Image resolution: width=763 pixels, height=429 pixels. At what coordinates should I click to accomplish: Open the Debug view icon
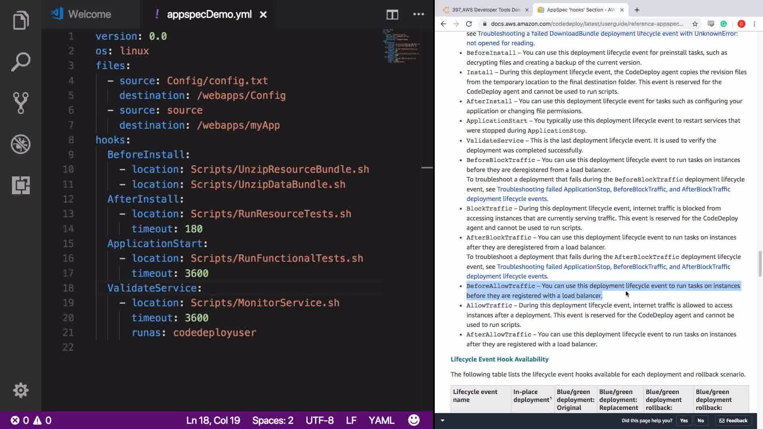[x=21, y=144]
